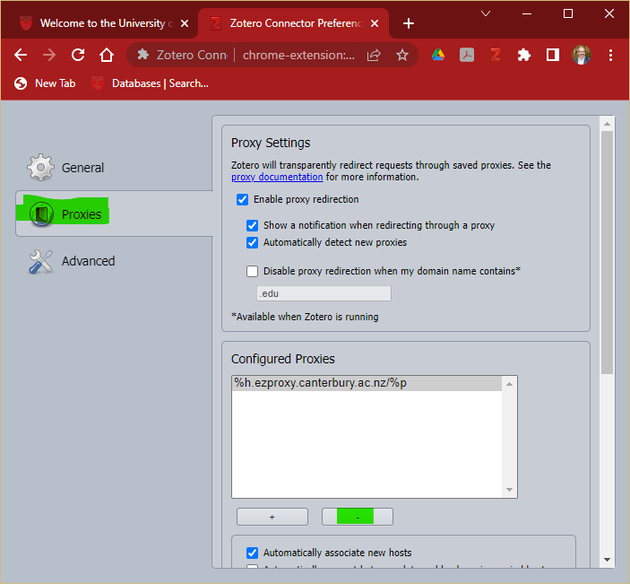Open the Databases | Search bookmark
The height and width of the screenshot is (584, 630).
150,83
